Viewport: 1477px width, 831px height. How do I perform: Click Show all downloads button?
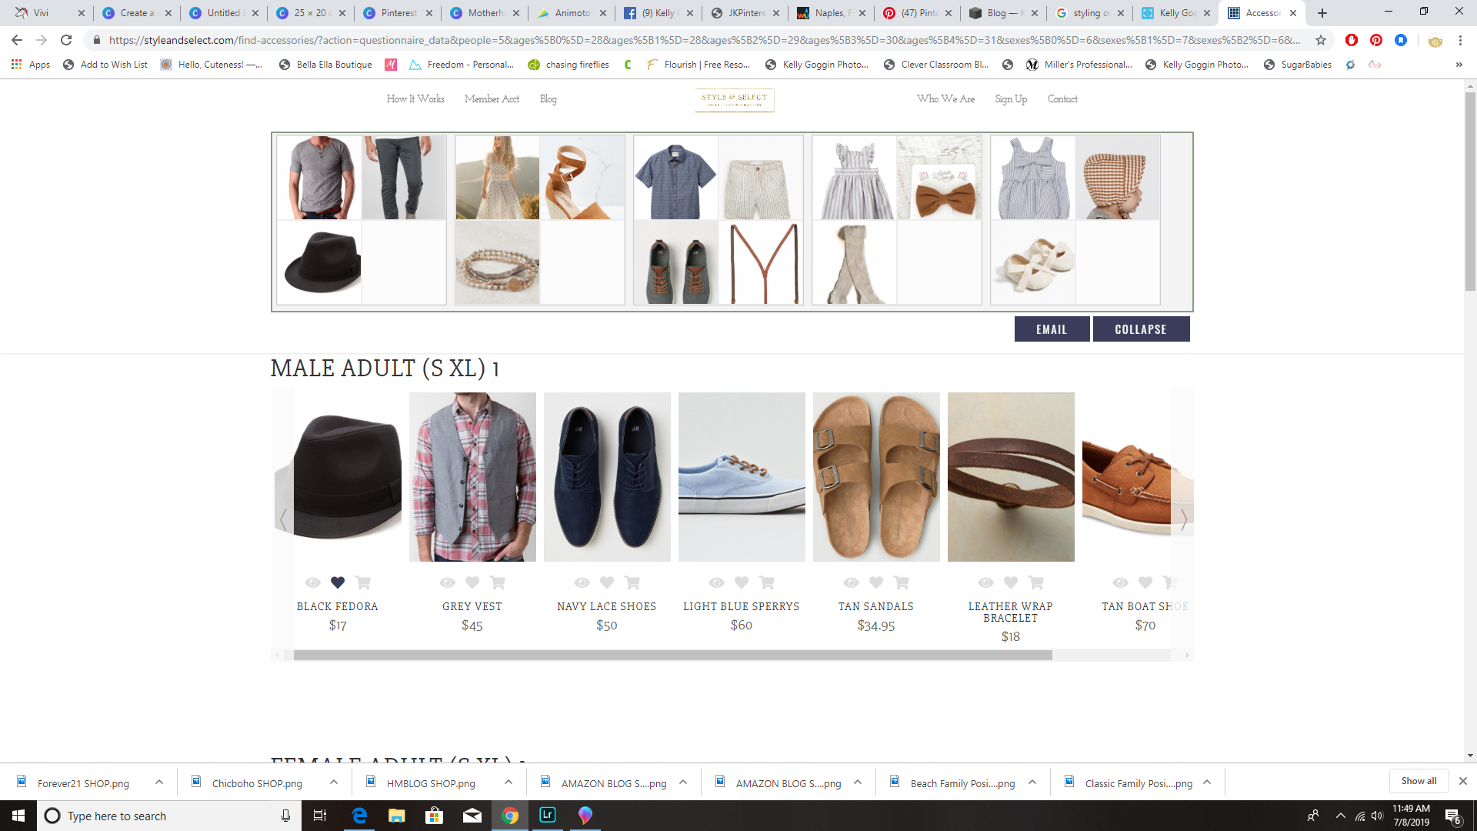pyautogui.click(x=1419, y=781)
